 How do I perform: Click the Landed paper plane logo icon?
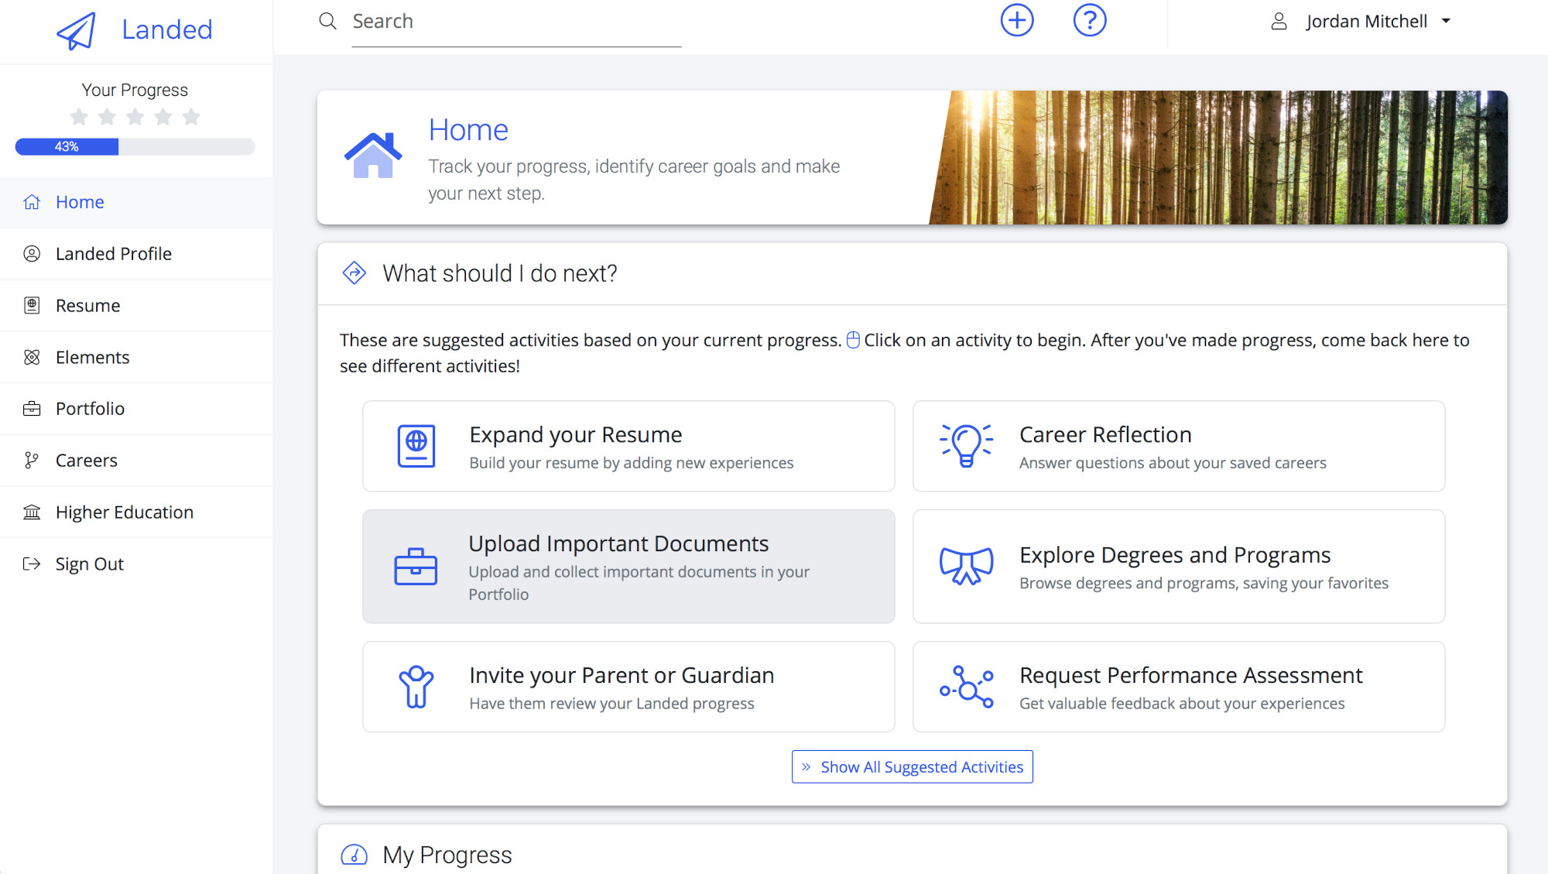[76, 30]
